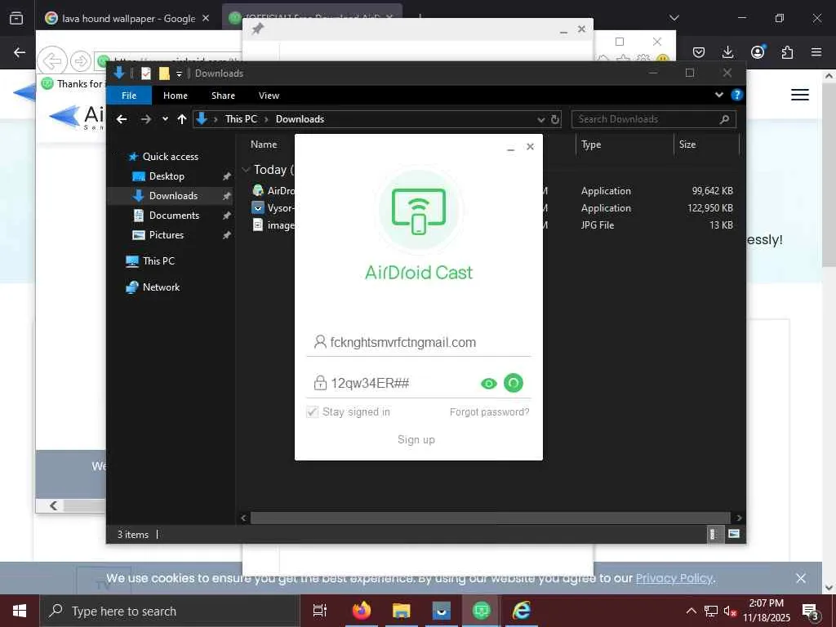Switch to details view layout icon
Viewport: 836px width, 627px height.
coord(714,534)
